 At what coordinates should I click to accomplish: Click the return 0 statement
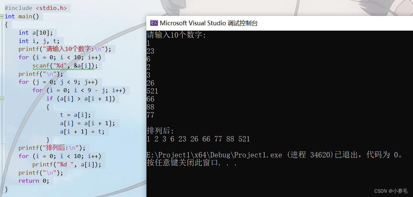34,181
